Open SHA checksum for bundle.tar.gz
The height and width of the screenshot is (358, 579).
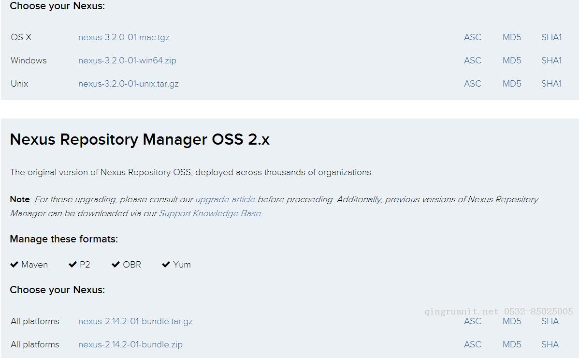550,321
